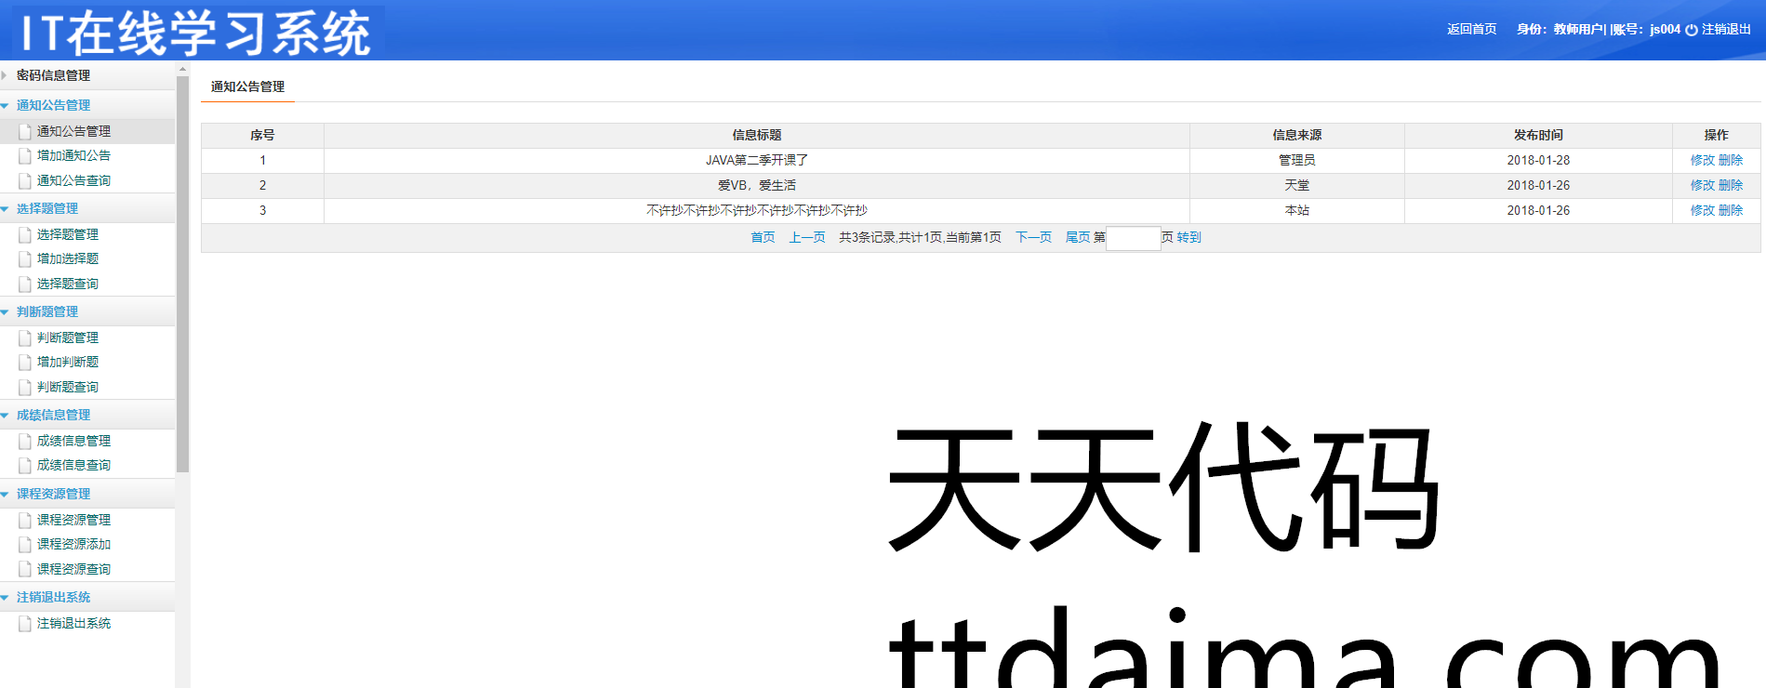
Task: Click the page icon beside 通知公告查询
Action: tap(25, 181)
